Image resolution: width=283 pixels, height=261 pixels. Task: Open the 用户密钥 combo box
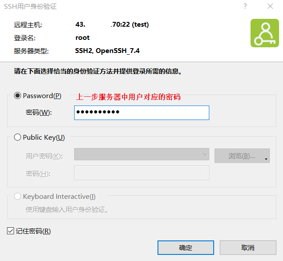pos(141,155)
